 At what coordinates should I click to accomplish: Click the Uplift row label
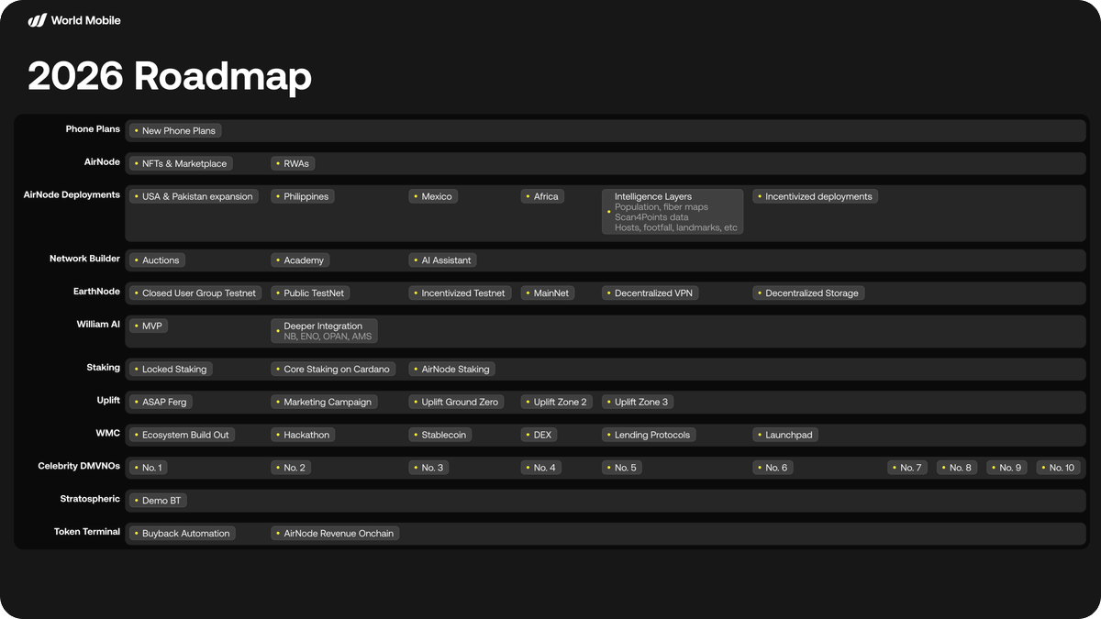coord(108,401)
